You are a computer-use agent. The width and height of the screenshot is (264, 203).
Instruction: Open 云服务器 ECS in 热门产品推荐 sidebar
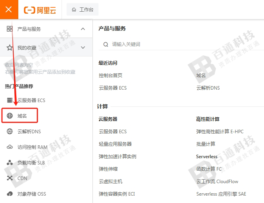[x=31, y=101]
